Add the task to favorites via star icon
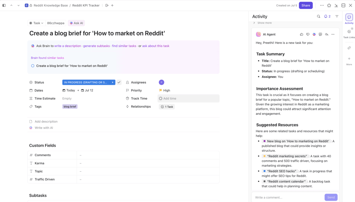The height and width of the screenshot is (202, 355). point(329,5)
